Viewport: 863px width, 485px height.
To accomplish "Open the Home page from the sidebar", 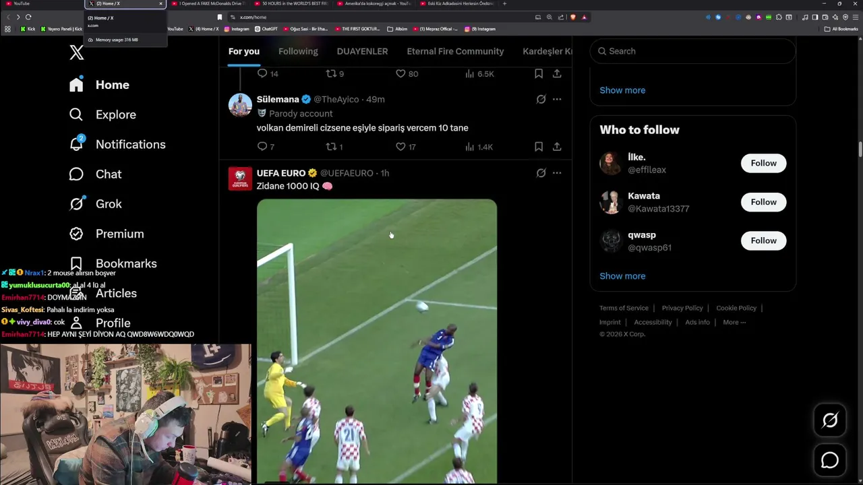I will click(x=99, y=85).
